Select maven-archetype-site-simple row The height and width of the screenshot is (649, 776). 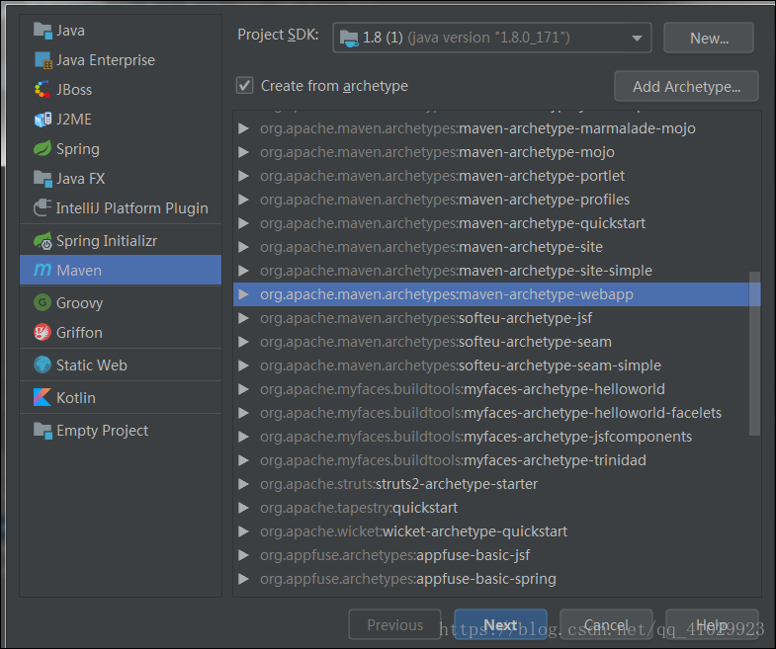coord(497,271)
